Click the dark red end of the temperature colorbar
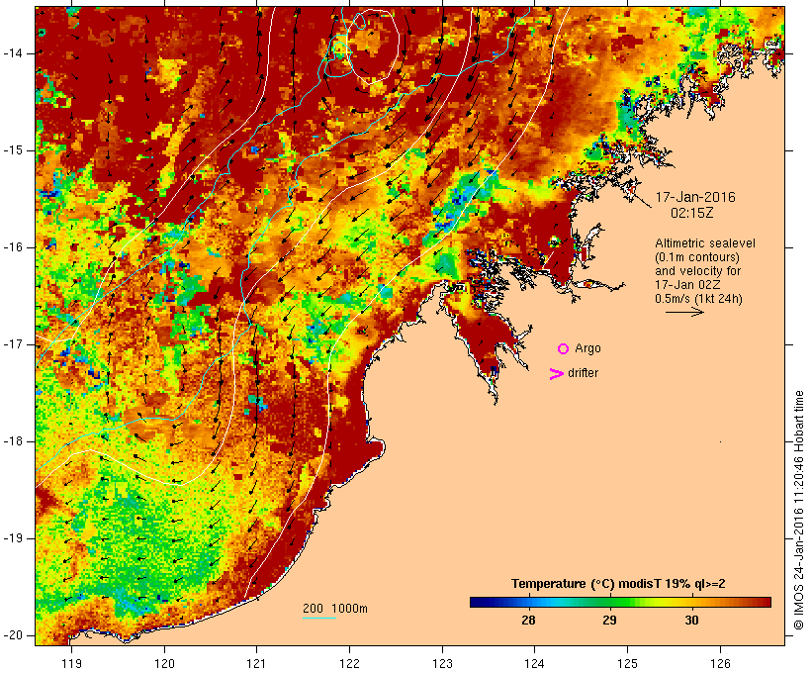The width and height of the screenshot is (811, 673). tap(765, 602)
